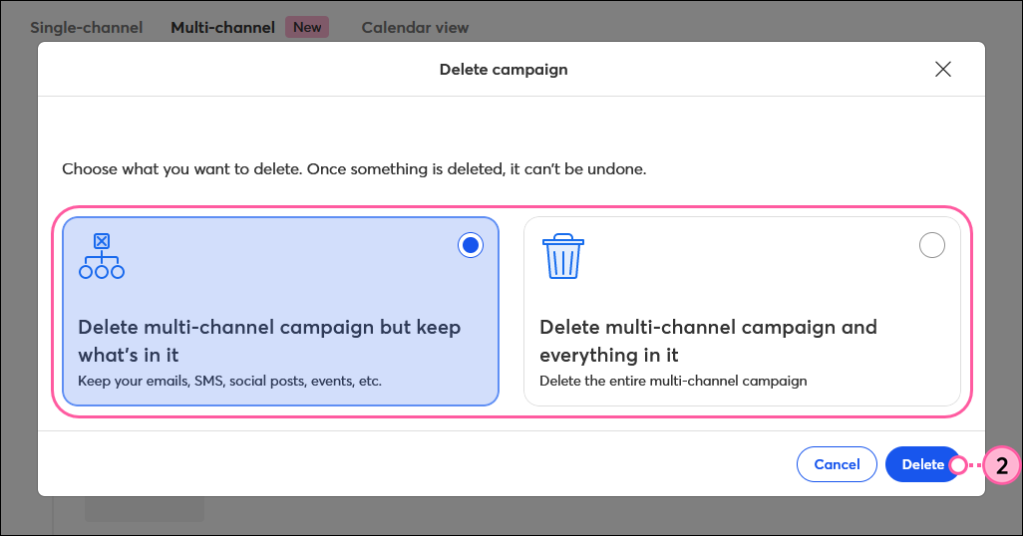Click the New badge

point(307,27)
